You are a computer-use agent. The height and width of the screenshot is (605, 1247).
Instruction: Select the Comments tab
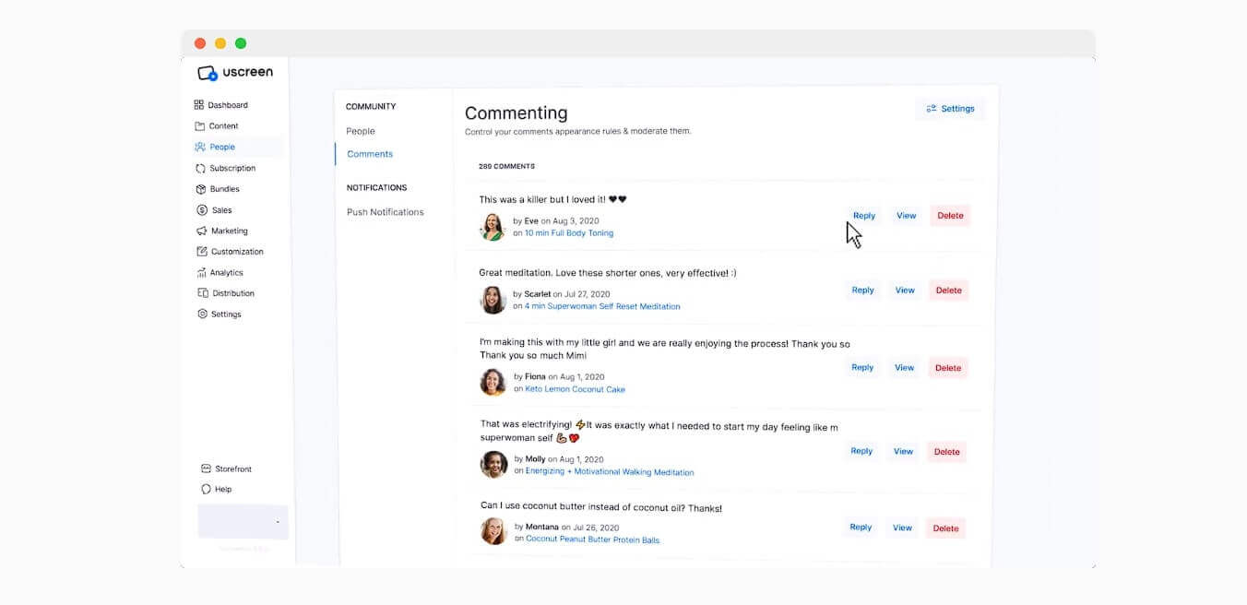pos(369,153)
